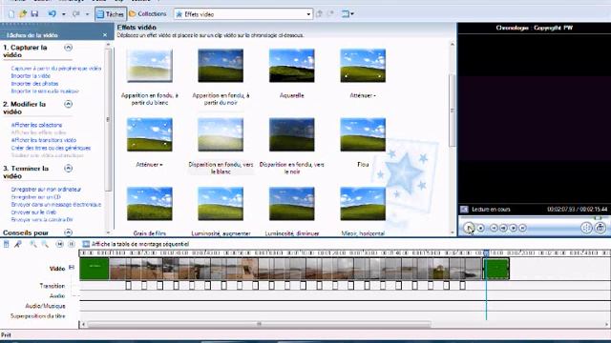Screen dimensions: 611x343
Task: Open the redo history dropdown arrow
Action: click(x=87, y=14)
